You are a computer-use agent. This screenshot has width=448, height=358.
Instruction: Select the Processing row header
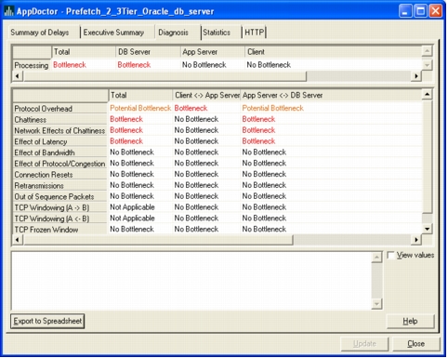point(32,65)
